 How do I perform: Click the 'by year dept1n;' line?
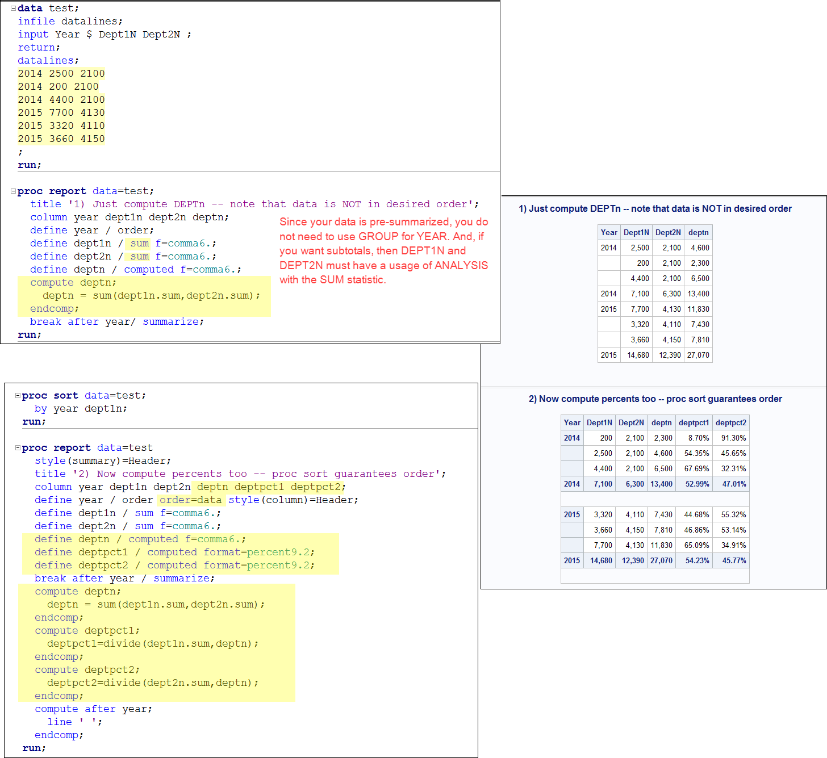tap(81, 408)
